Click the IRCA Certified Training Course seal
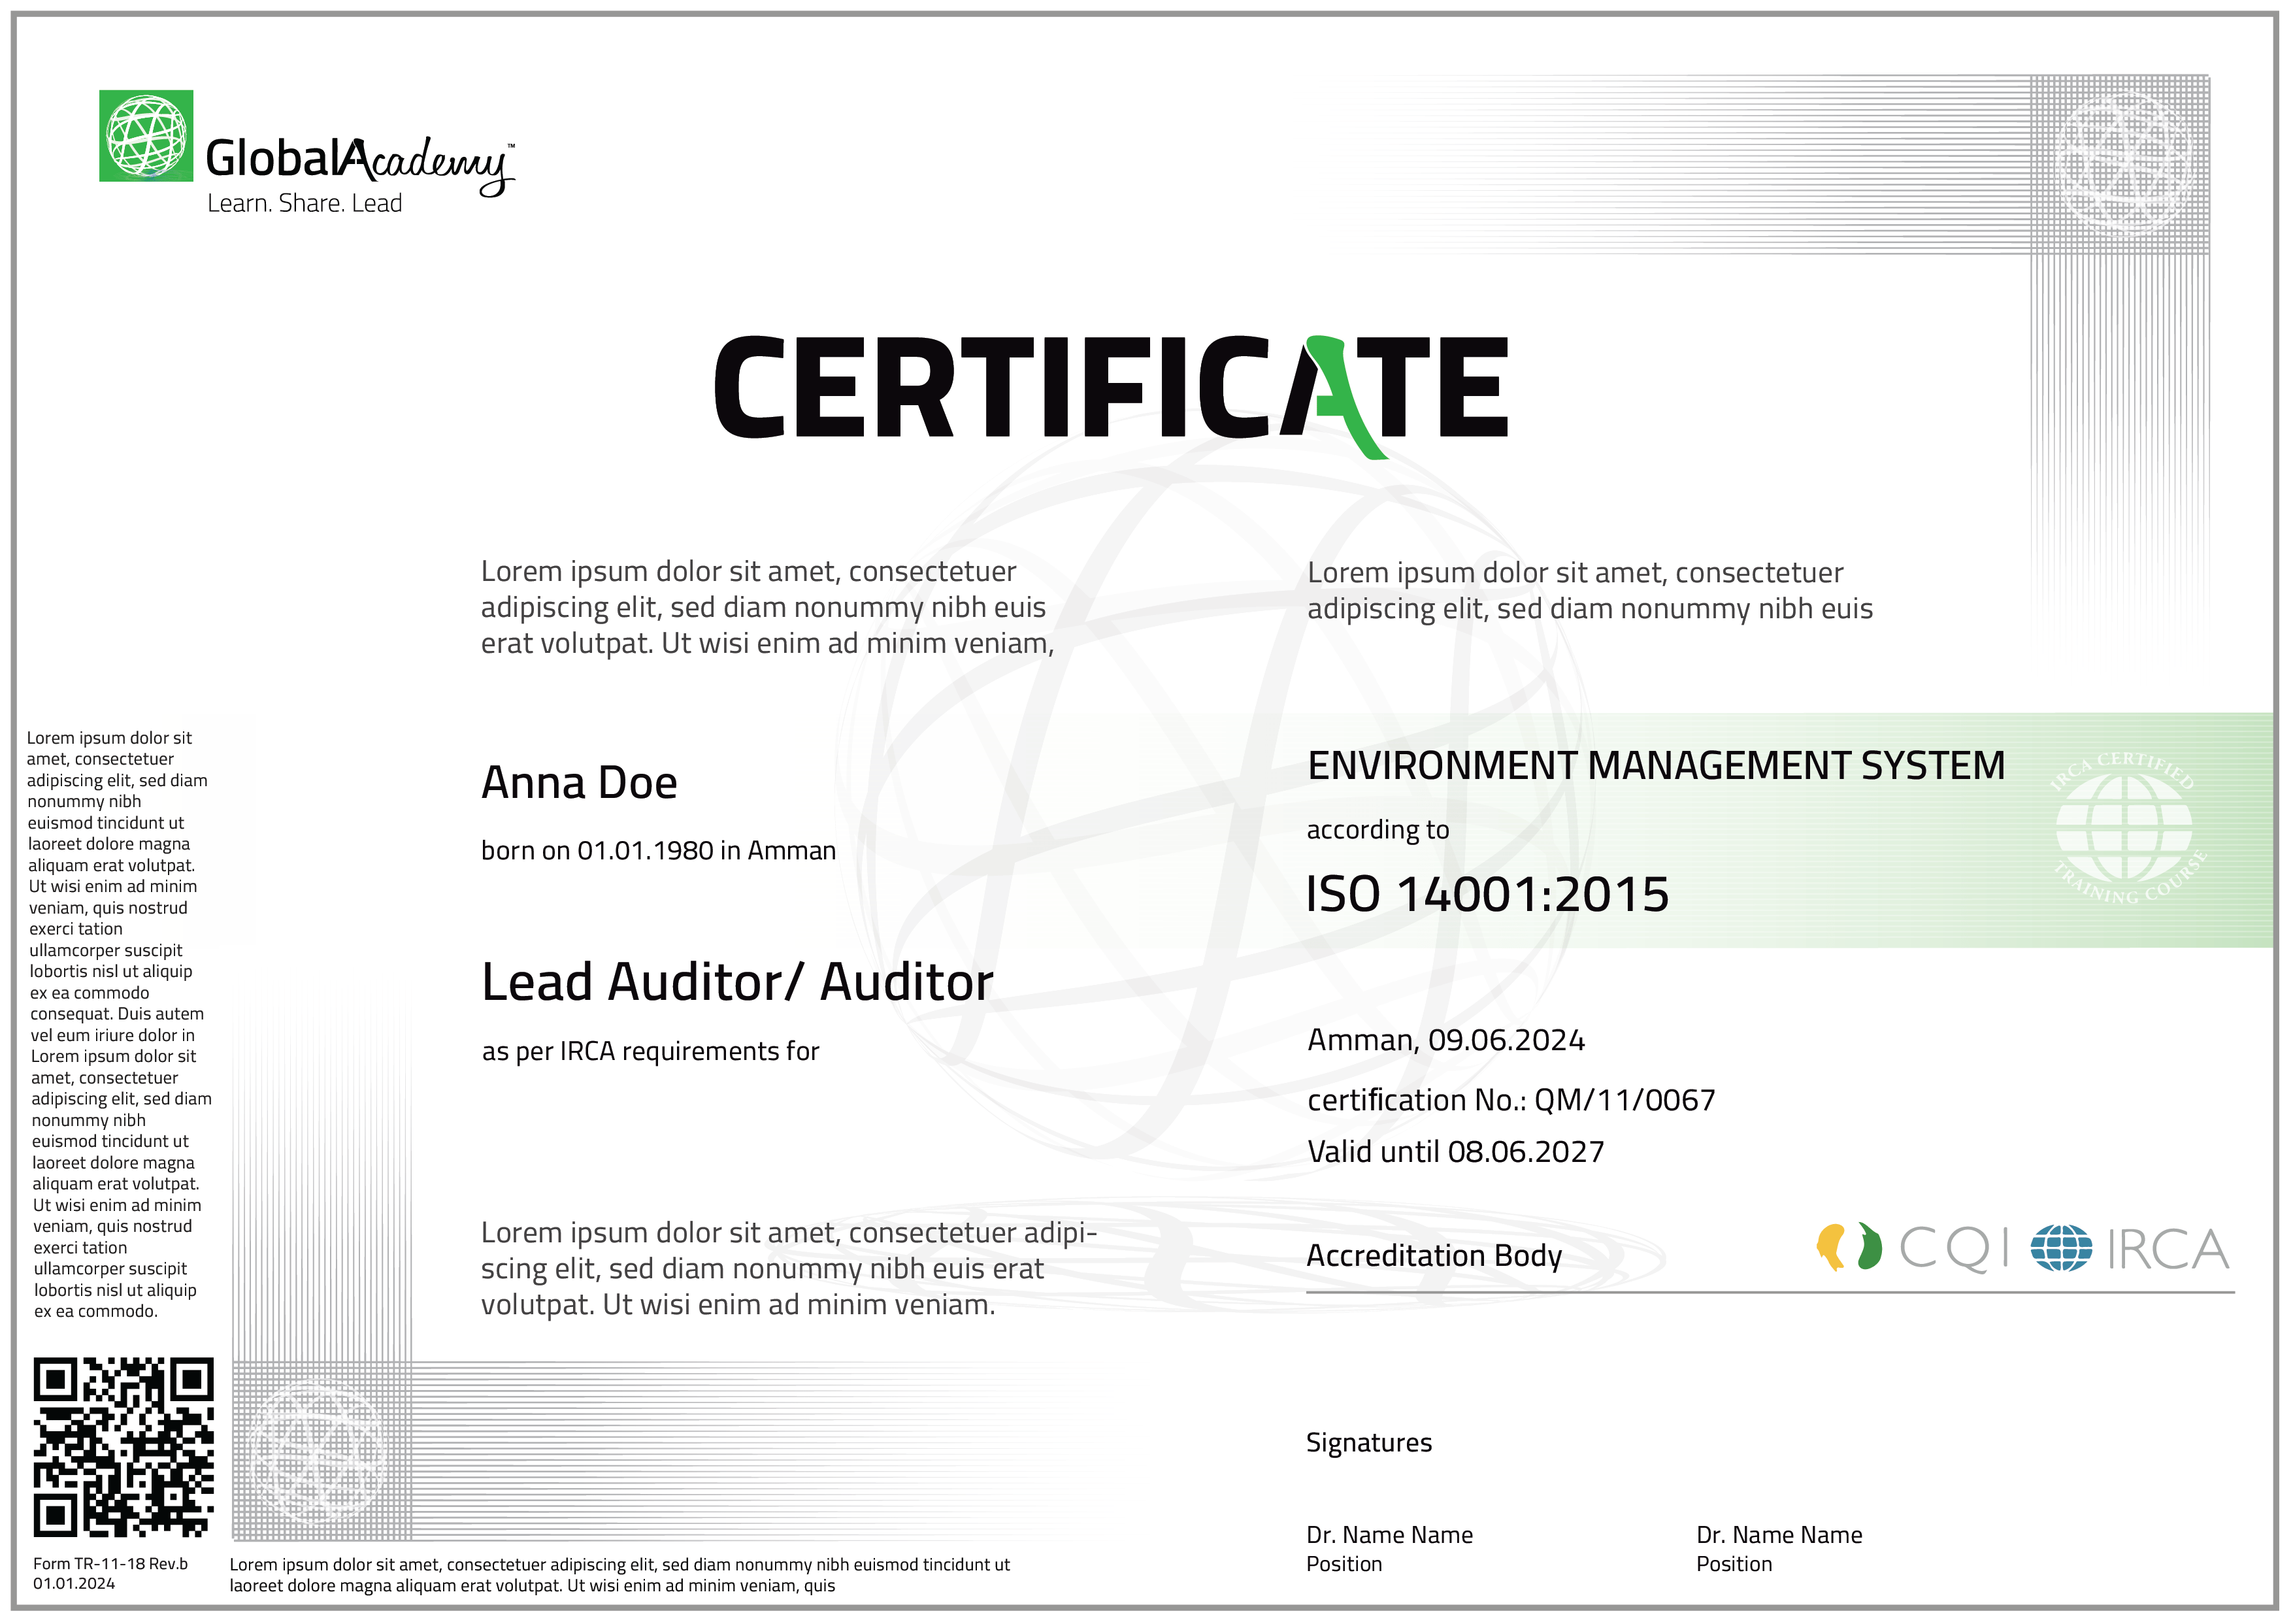Image resolution: width=2293 pixels, height=1624 pixels. 2128,828
